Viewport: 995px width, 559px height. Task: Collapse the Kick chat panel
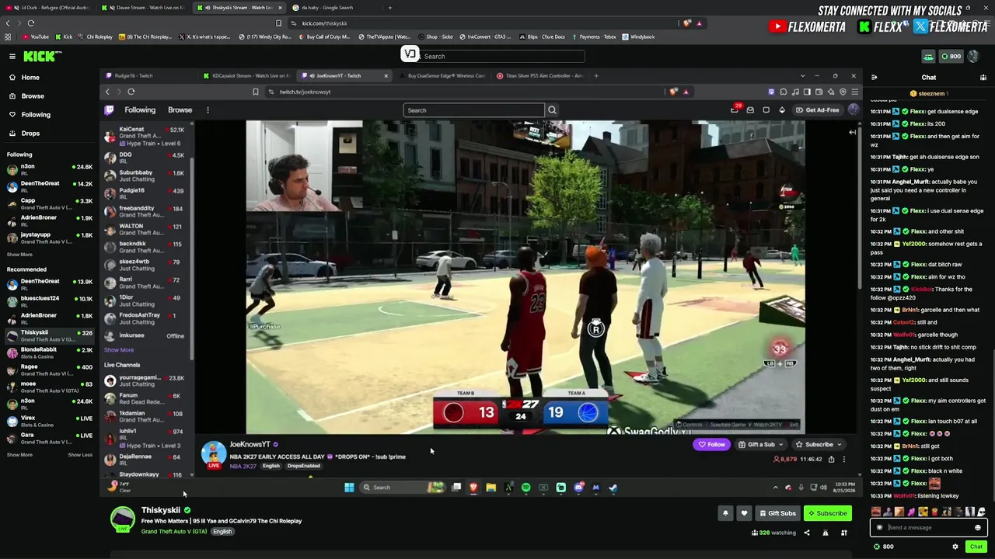pos(875,78)
